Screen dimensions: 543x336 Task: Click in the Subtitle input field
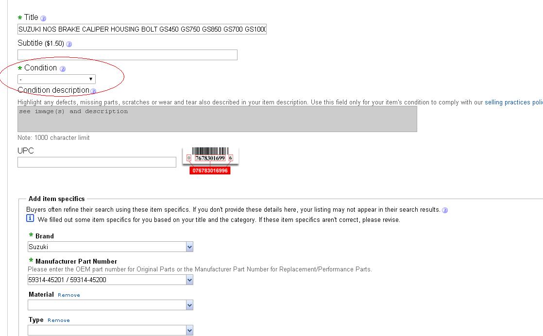[x=127, y=55]
